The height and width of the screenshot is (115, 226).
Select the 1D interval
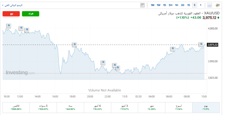(164, 5)
